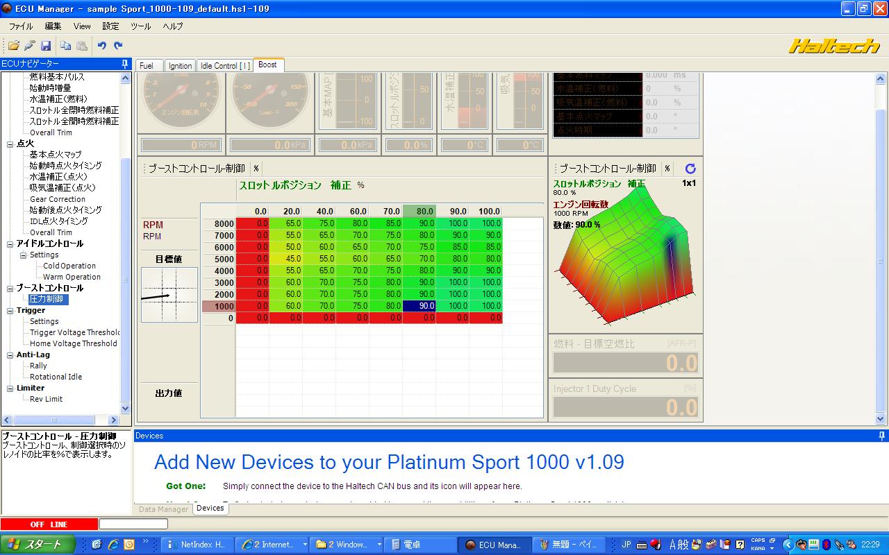
Task: Click the 1000 RPM row header
Action: pos(219,306)
